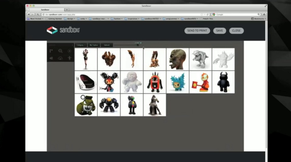Expand the sandboxrARTIST bookmarks folder
This screenshot has height=162, width=291.
tap(151, 19)
